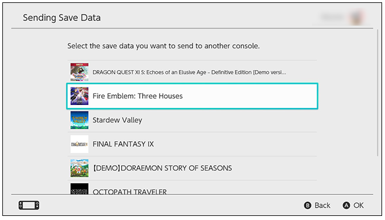Go back using the Back label
This screenshot has width=385, height=220.
point(322,205)
